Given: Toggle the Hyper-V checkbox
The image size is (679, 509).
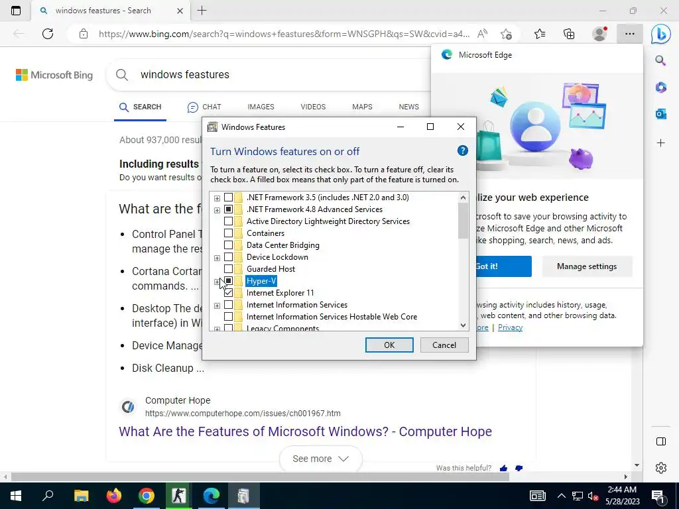Looking at the screenshot, I should [228, 281].
